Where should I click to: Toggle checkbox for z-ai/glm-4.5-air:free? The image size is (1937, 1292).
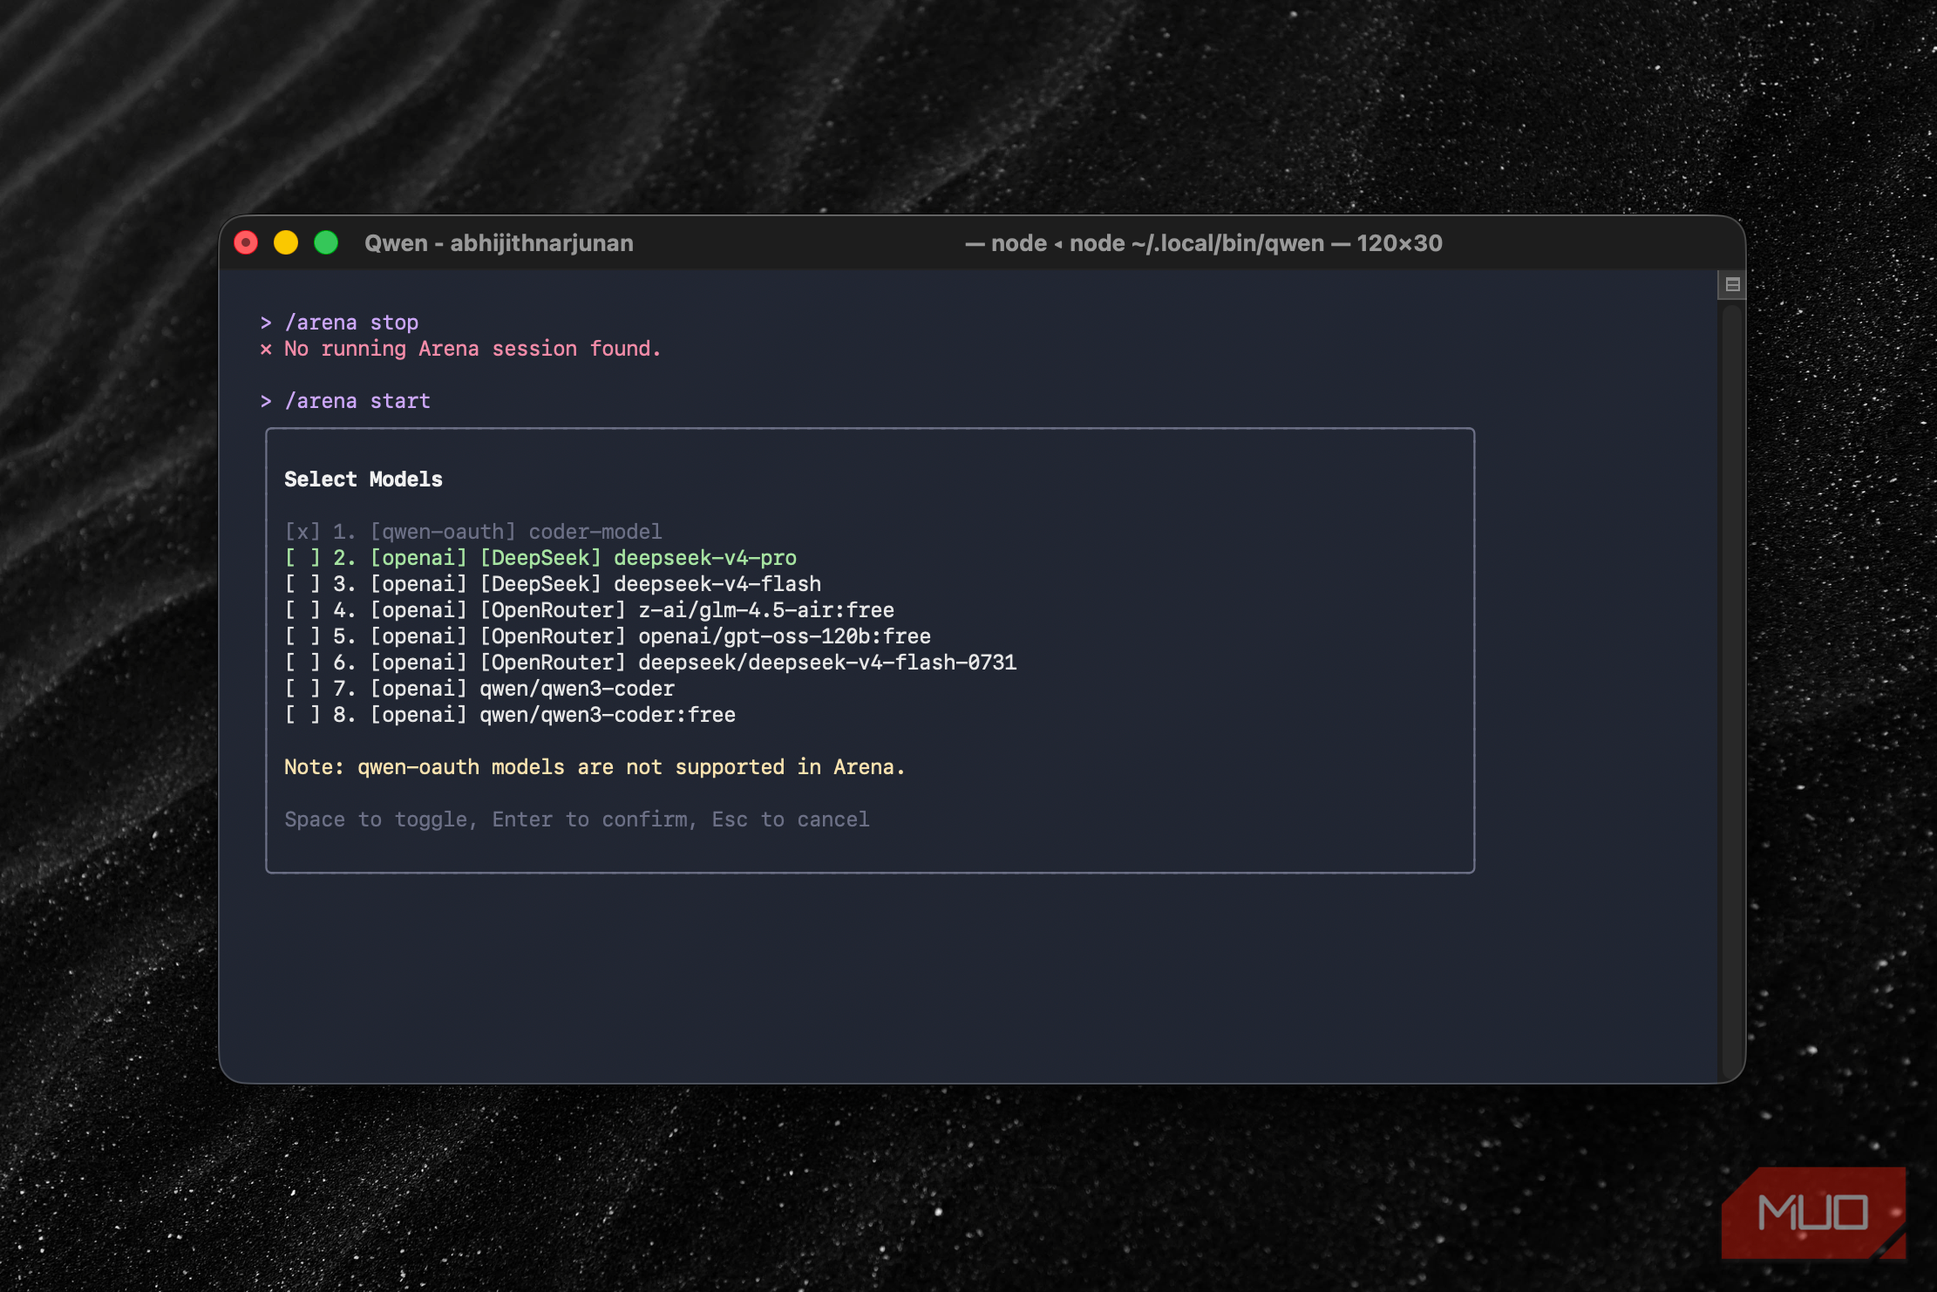pos(302,610)
